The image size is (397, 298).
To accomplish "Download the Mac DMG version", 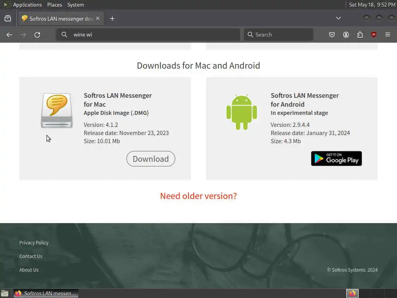I will tap(151, 159).
